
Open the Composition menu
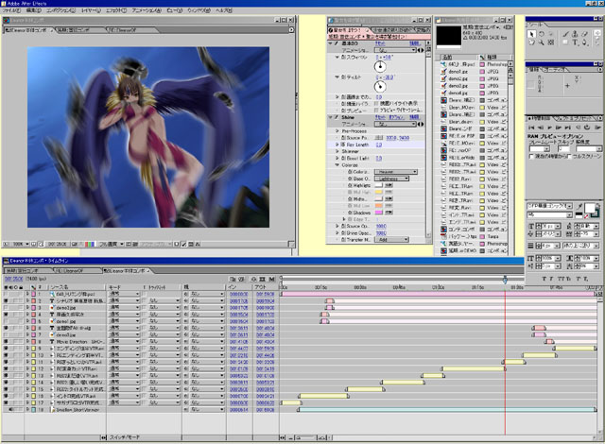pyautogui.click(x=61, y=10)
